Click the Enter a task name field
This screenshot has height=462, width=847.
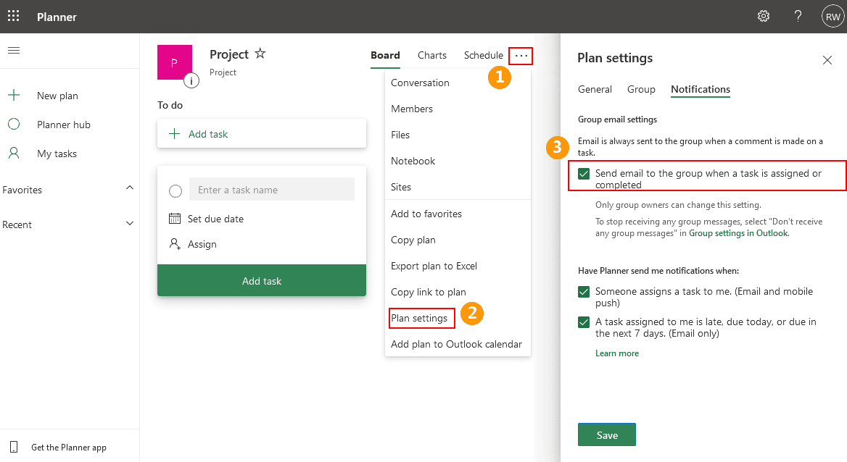click(271, 190)
